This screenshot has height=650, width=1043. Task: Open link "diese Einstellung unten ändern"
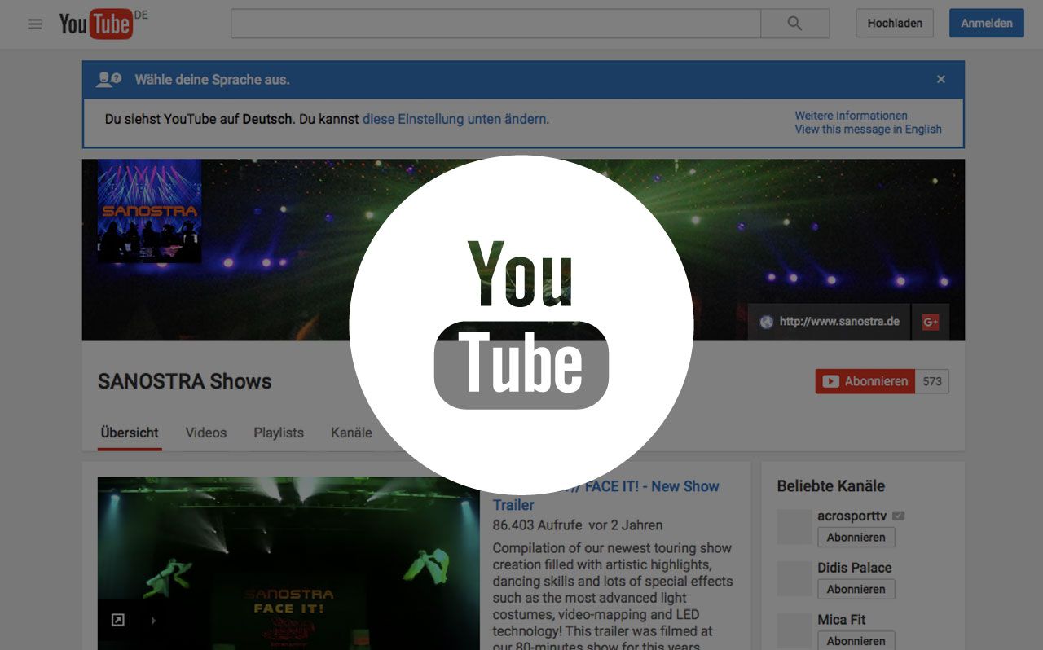[454, 119]
